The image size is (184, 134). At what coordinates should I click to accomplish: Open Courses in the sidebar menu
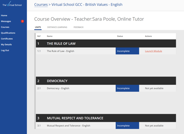5,27
